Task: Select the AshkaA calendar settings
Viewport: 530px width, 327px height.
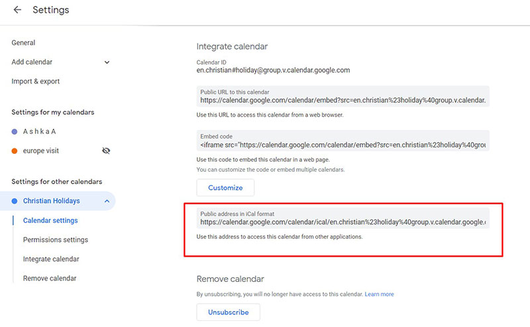Action: (40, 131)
